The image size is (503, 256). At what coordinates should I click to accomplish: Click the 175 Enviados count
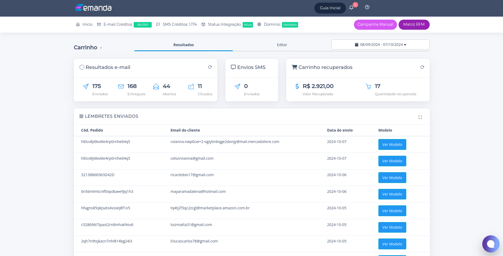click(96, 86)
